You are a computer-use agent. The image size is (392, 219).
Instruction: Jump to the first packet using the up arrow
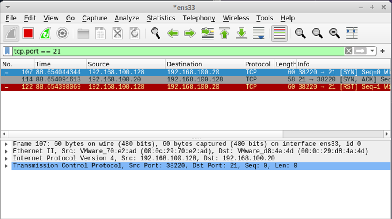(224, 33)
